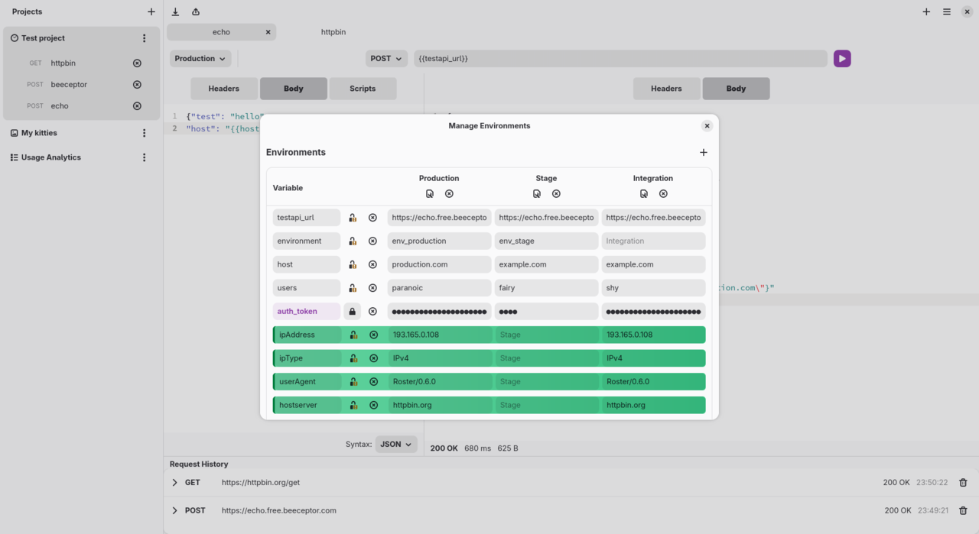
Task: Toggle secret lock on testapi_url variable
Action: (353, 218)
